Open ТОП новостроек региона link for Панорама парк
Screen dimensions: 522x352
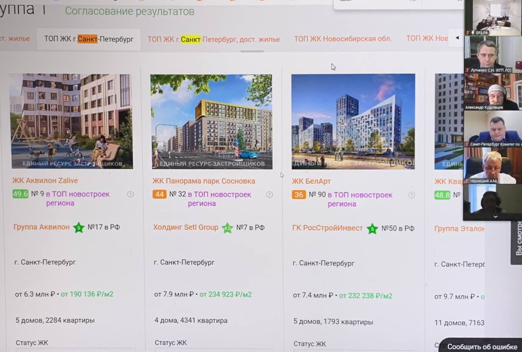click(x=219, y=199)
